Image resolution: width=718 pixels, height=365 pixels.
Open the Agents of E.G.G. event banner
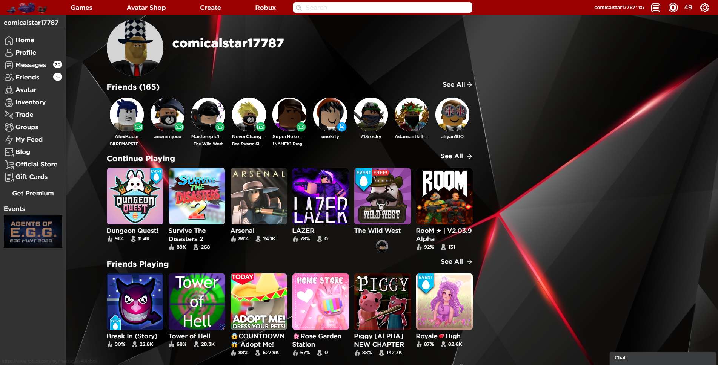[x=33, y=231]
